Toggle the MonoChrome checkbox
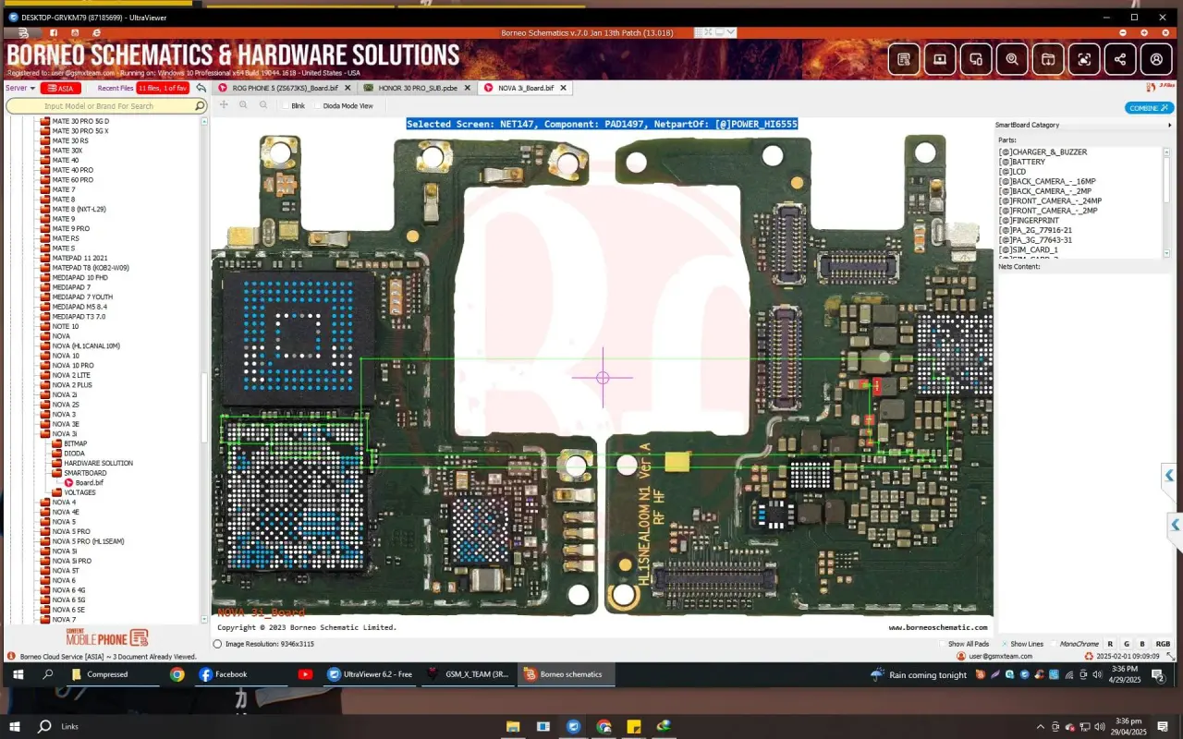The height and width of the screenshot is (739, 1183). point(1055,644)
